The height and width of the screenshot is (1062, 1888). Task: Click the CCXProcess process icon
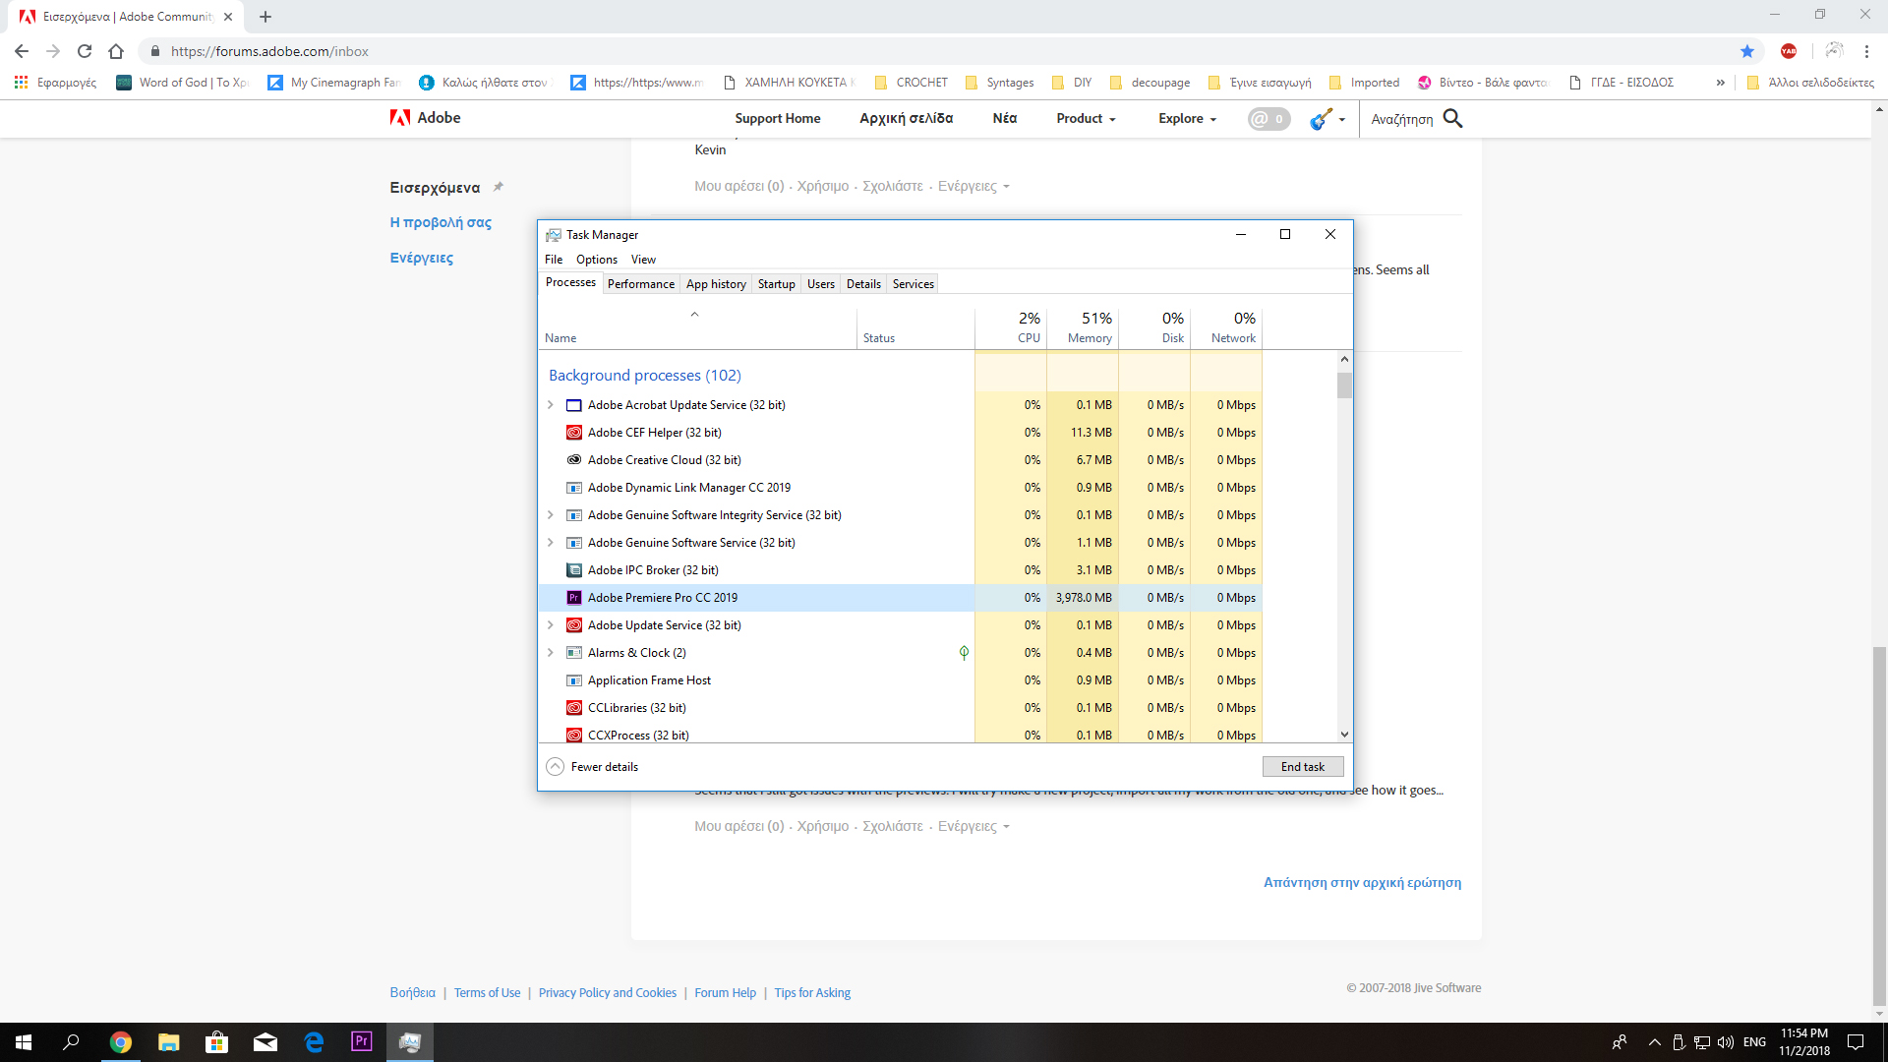574,735
